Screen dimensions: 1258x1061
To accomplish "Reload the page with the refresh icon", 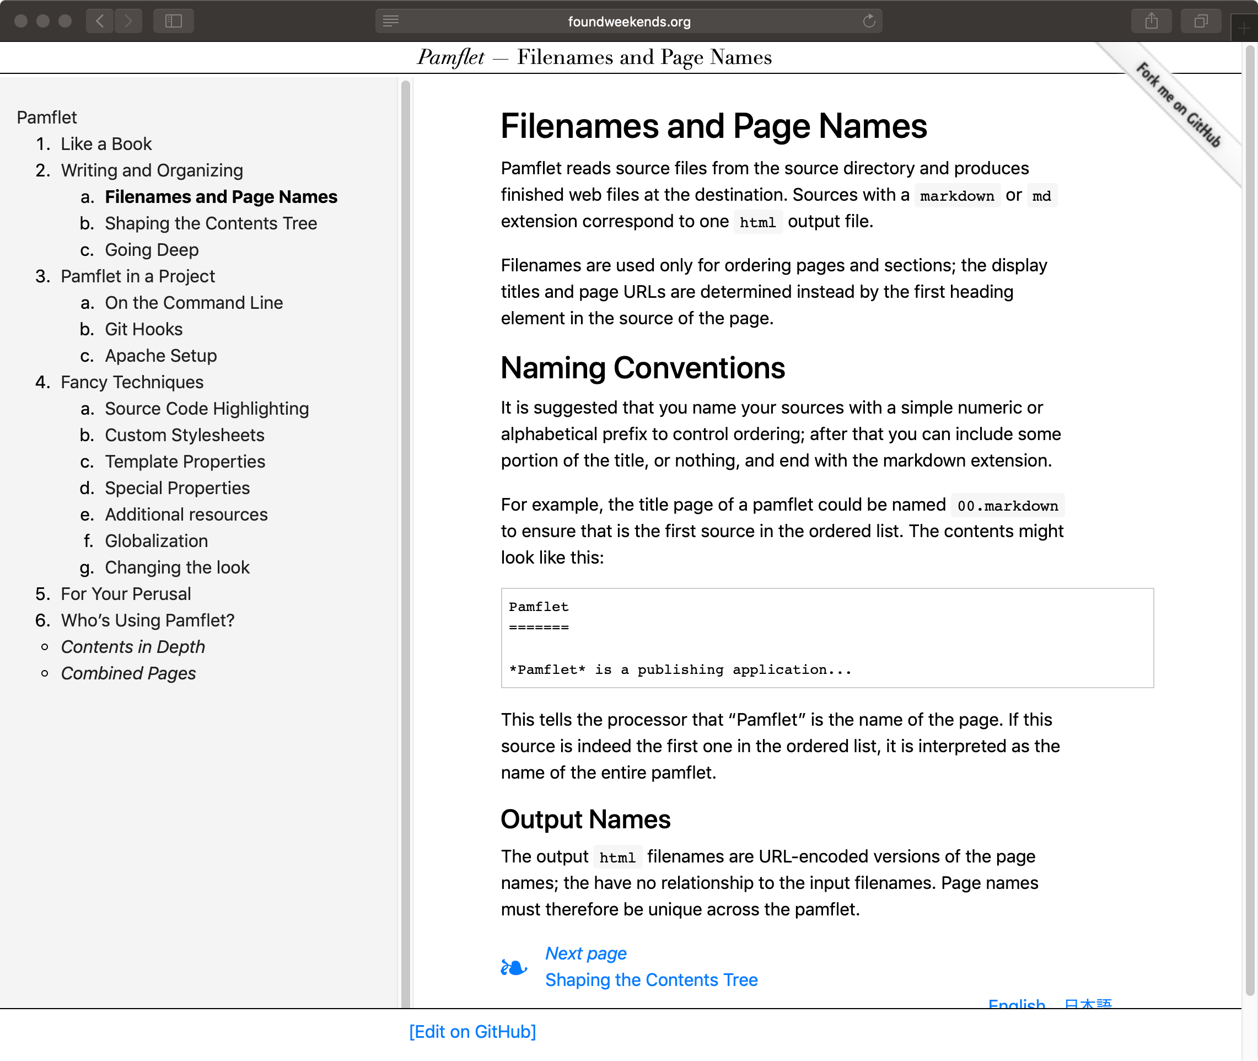I will tap(869, 22).
